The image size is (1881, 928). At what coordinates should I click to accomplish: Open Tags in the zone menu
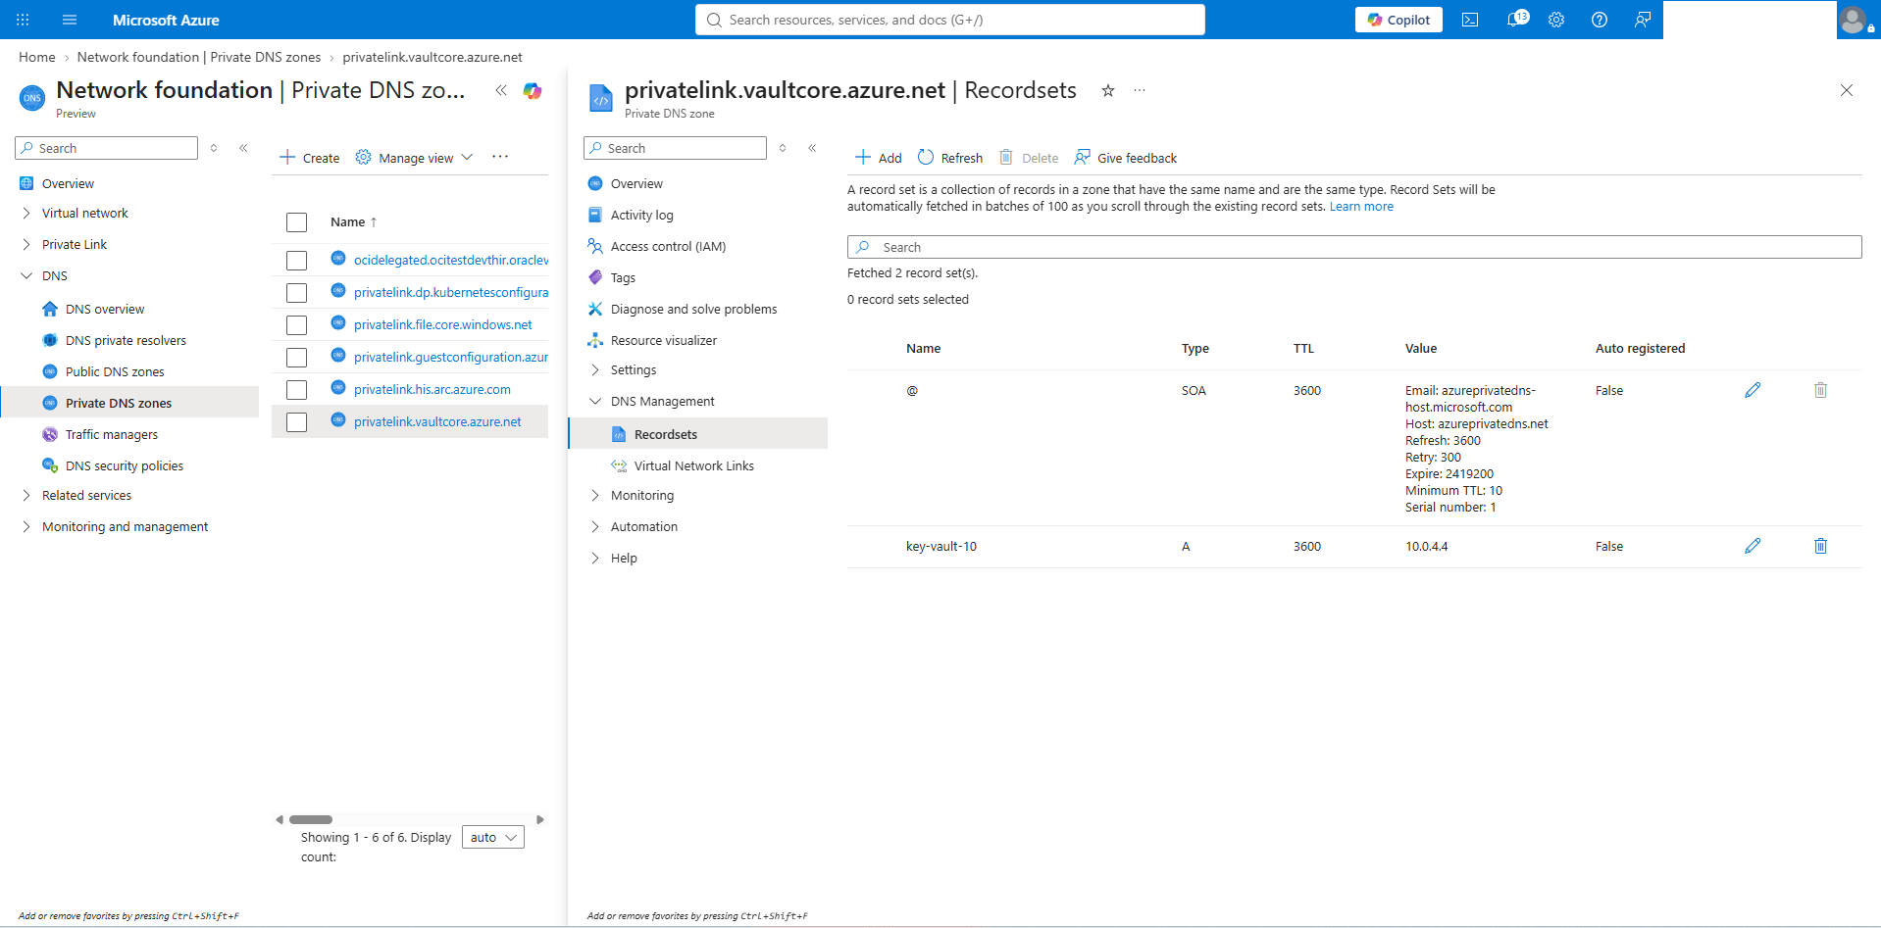pos(623,277)
